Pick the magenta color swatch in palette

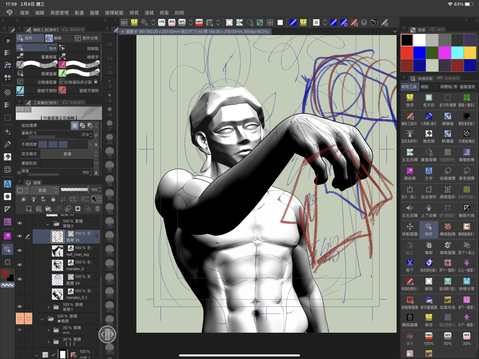pyautogui.click(x=444, y=53)
